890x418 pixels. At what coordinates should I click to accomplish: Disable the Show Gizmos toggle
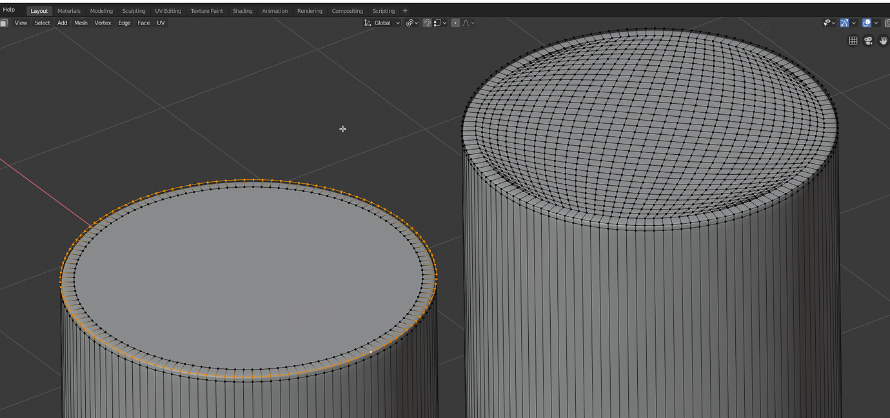845,23
